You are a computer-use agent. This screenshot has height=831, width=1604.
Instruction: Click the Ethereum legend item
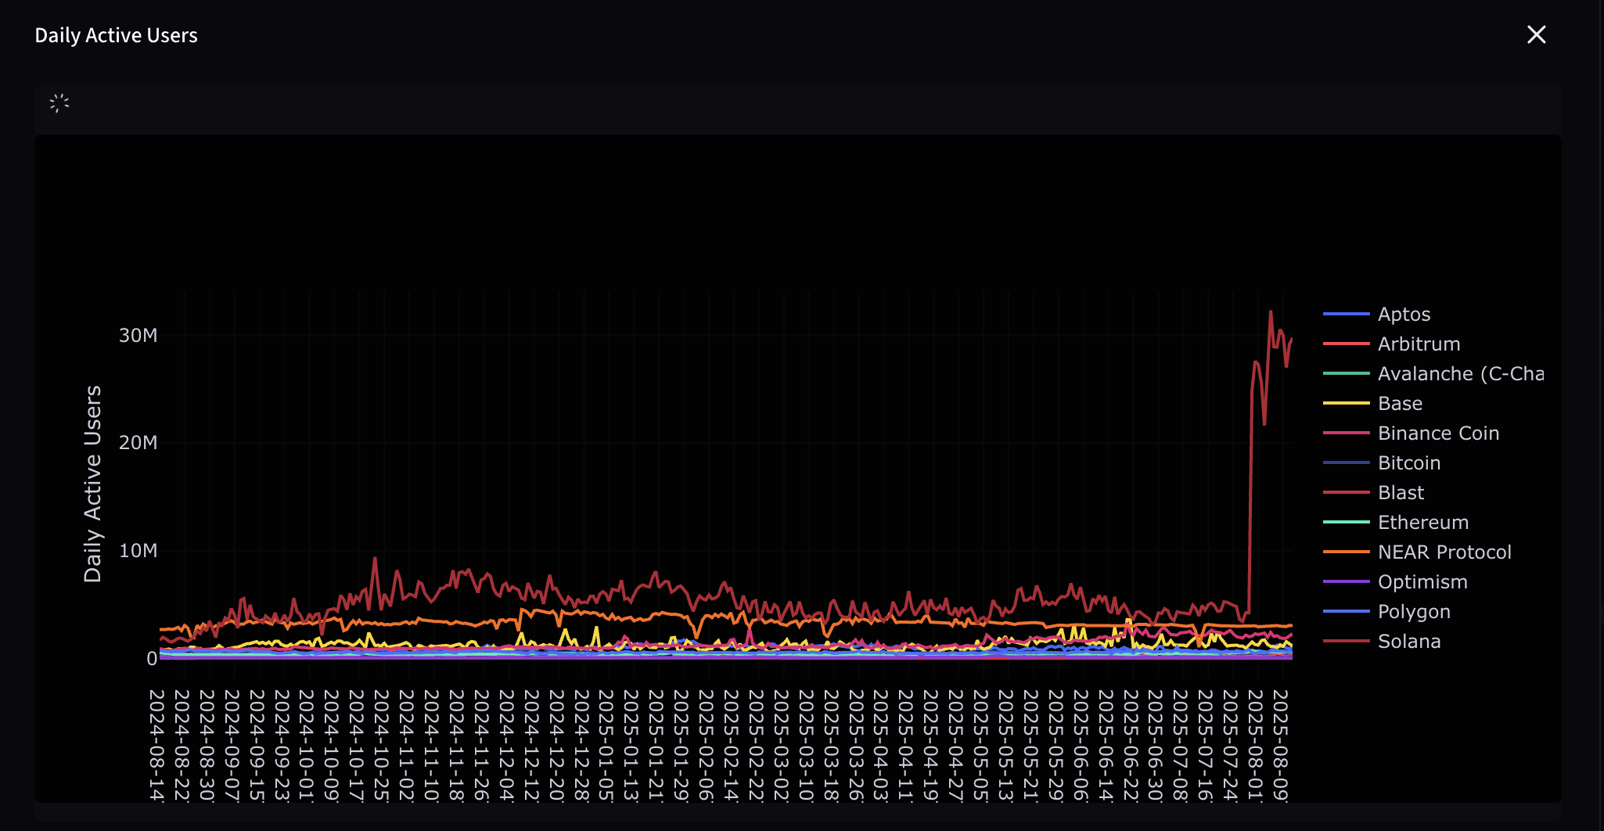(1423, 522)
